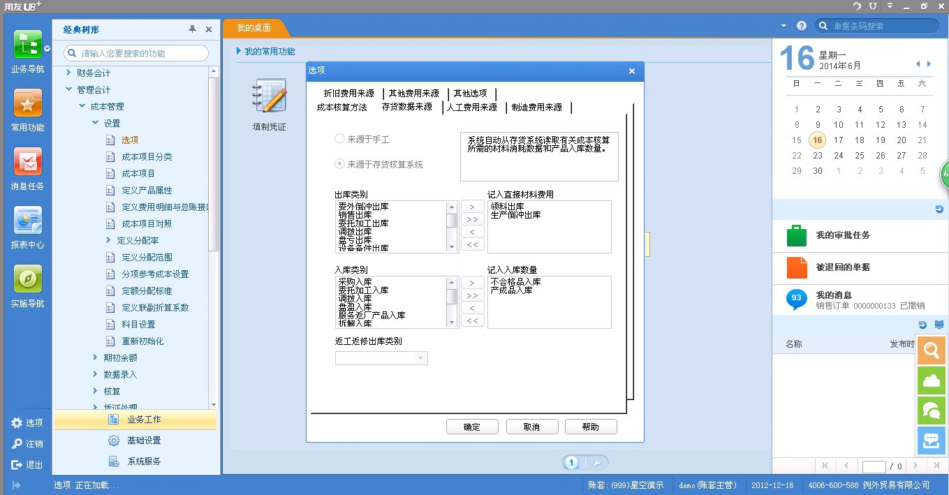949x495 pixels.
Task: Click the wrench page button beside page 1
Action: coord(596,463)
